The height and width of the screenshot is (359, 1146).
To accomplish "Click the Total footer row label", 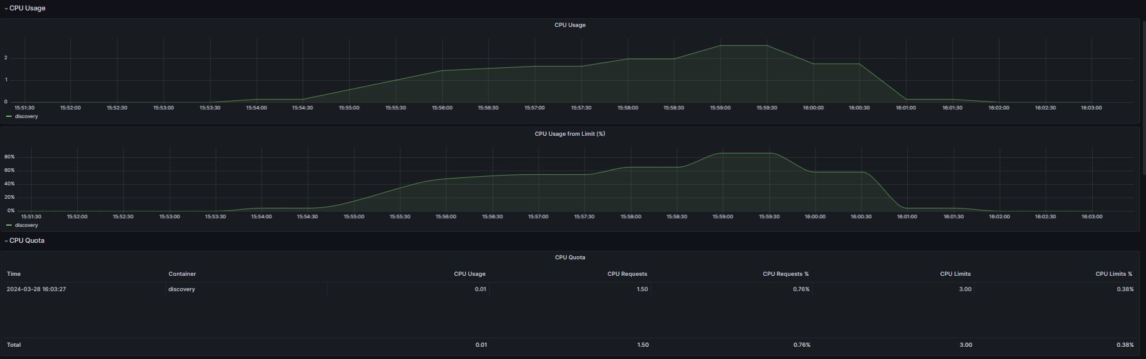I will click(13, 345).
